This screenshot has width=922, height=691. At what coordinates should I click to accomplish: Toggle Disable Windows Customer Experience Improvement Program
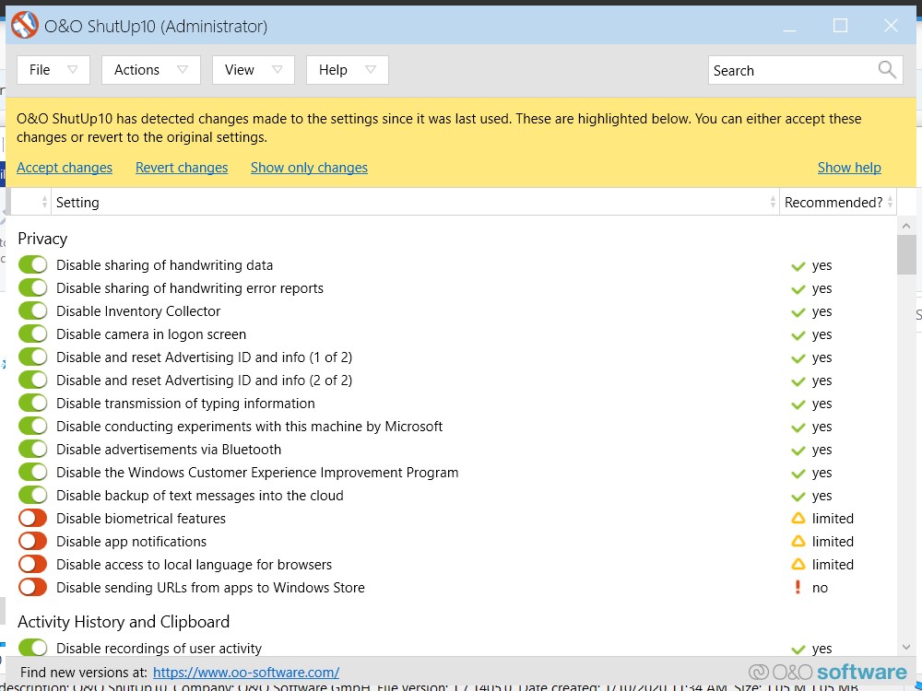point(32,473)
